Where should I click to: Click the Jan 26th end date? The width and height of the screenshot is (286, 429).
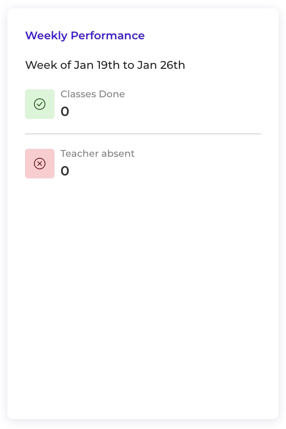161,65
